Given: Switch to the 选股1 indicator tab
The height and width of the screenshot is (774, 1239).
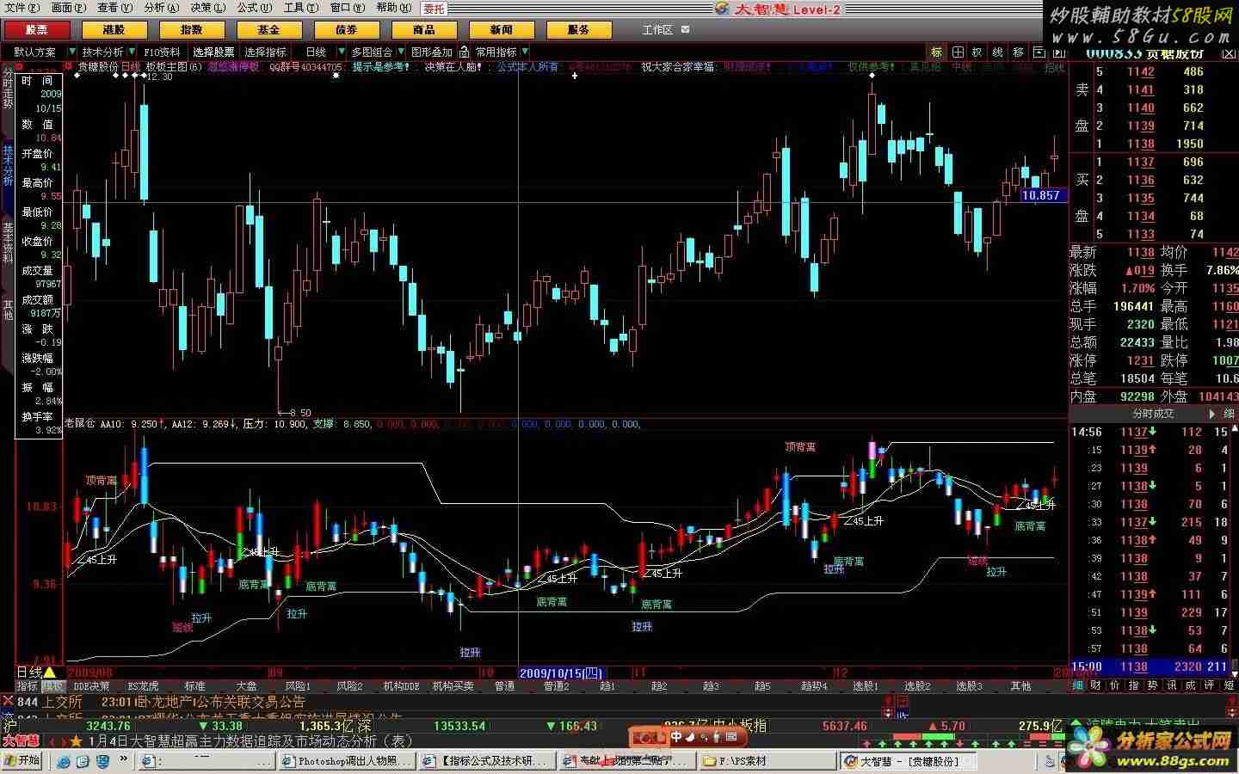Looking at the screenshot, I should [x=866, y=686].
